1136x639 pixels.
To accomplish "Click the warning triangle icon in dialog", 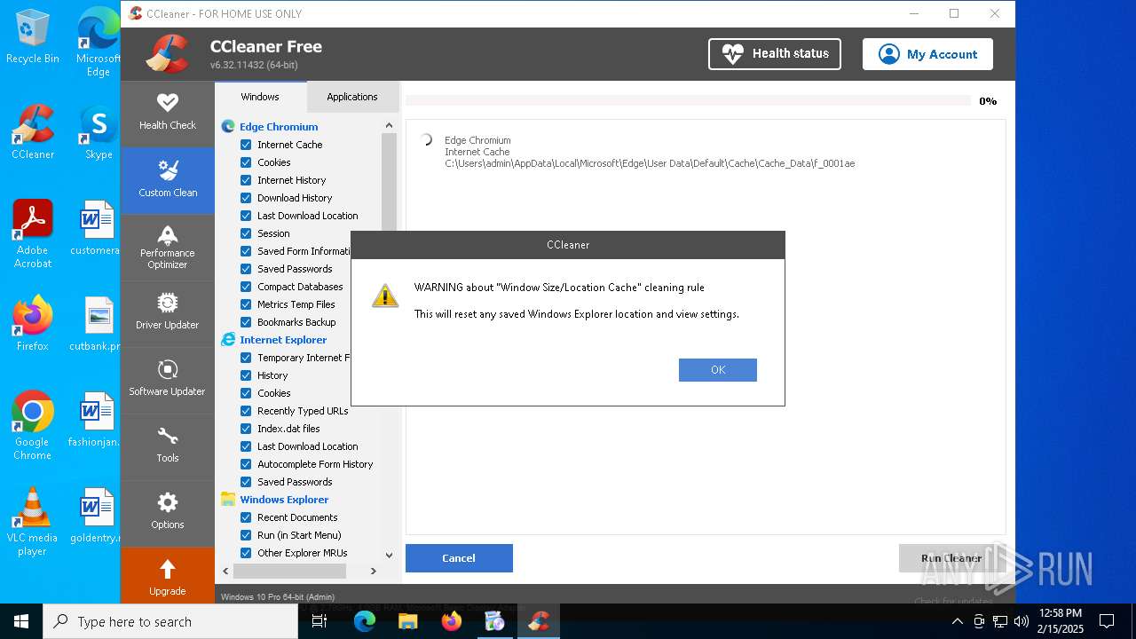I will tap(385, 296).
